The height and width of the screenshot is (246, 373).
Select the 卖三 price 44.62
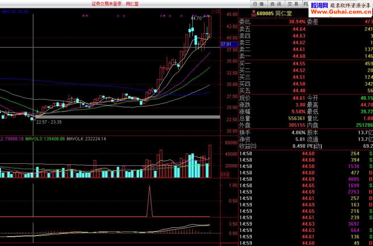point(299,43)
